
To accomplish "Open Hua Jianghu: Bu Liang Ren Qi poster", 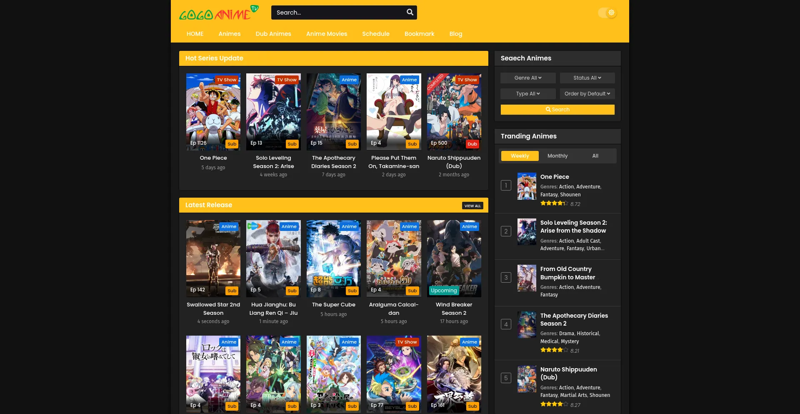I will tap(273, 258).
